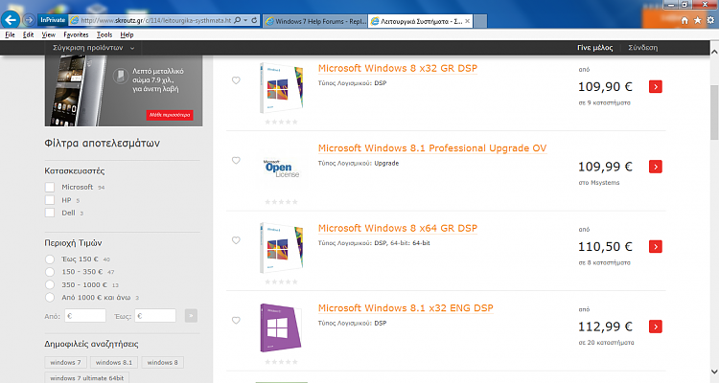The height and width of the screenshot is (383, 719).
Task: Open browser Tools gear icon
Action: coord(710,20)
